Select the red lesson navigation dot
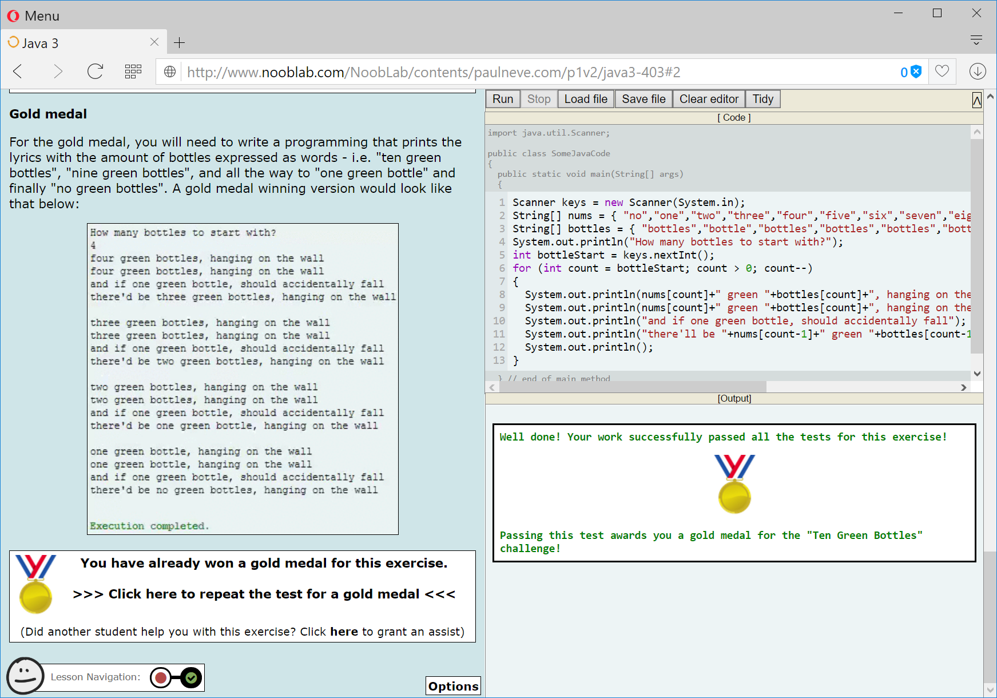Viewport: 997px width, 698px height. 161,678
